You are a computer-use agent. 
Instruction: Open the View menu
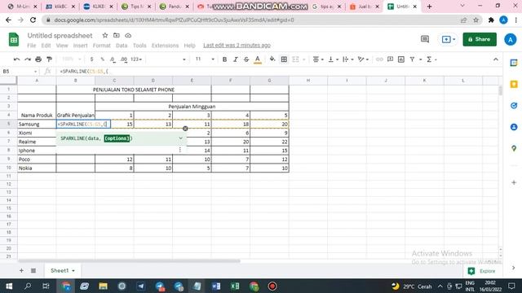(x=62, y=46)
